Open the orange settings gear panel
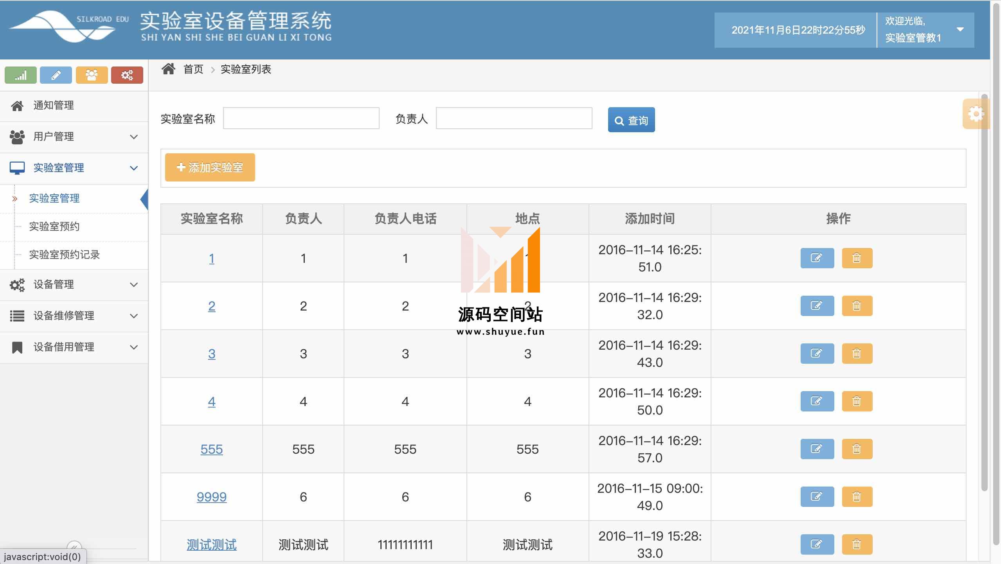 coord(976,114)
